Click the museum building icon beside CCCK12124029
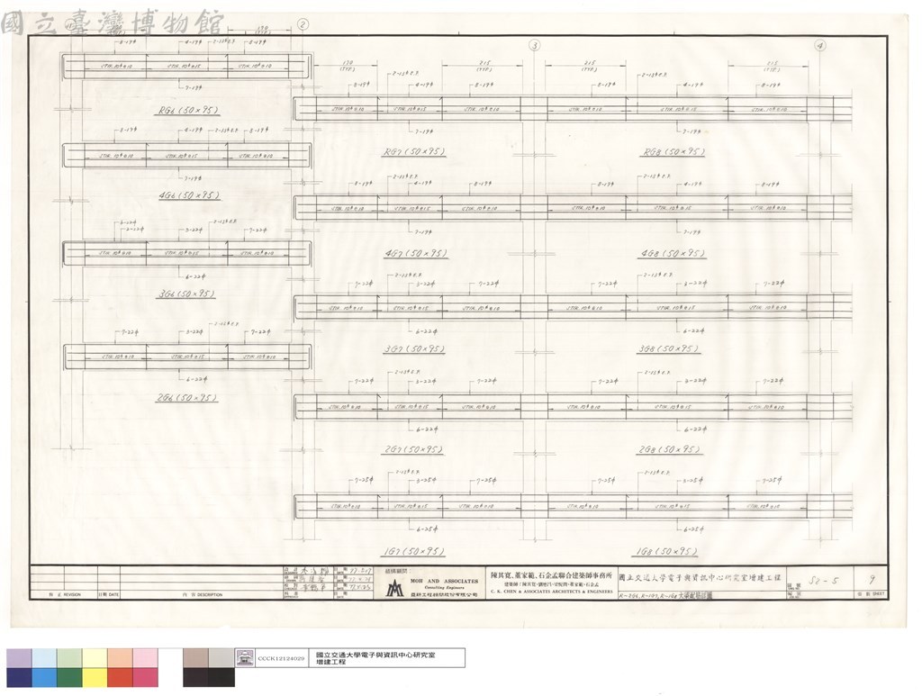 [245, 658]
